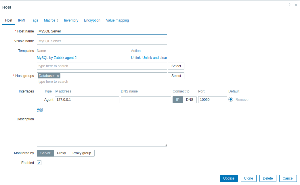Switch to the Inventory tab
Screen dimensions: 300x185
(x=71, y=20)
